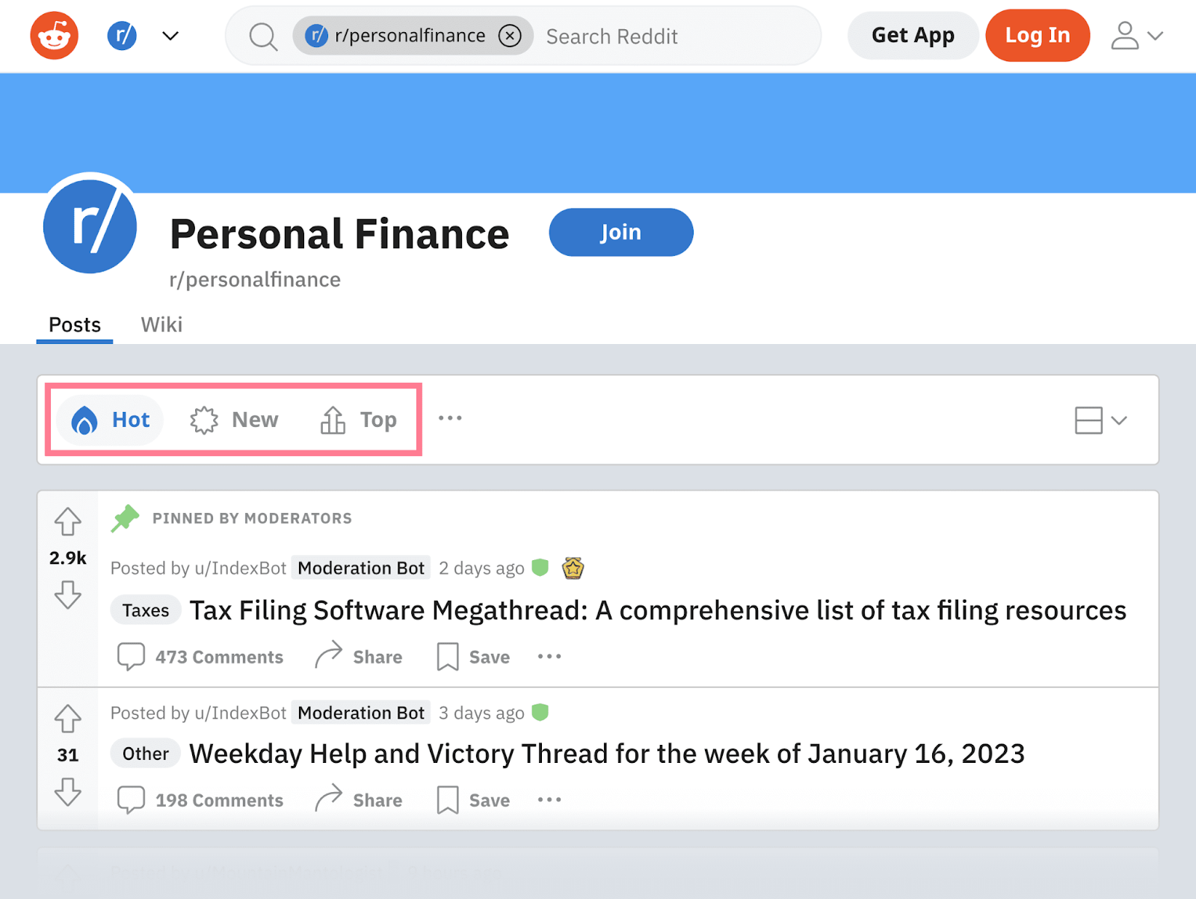Upvote the Weekday Help and Victory Thread
The width and height of the screenshot is (1196, 899).
68,719
